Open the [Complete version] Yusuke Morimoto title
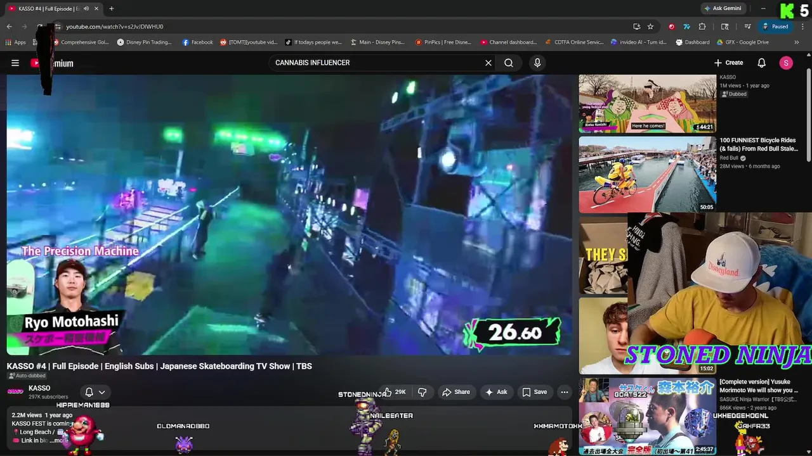The image size is (812, 456). point(759,386)
